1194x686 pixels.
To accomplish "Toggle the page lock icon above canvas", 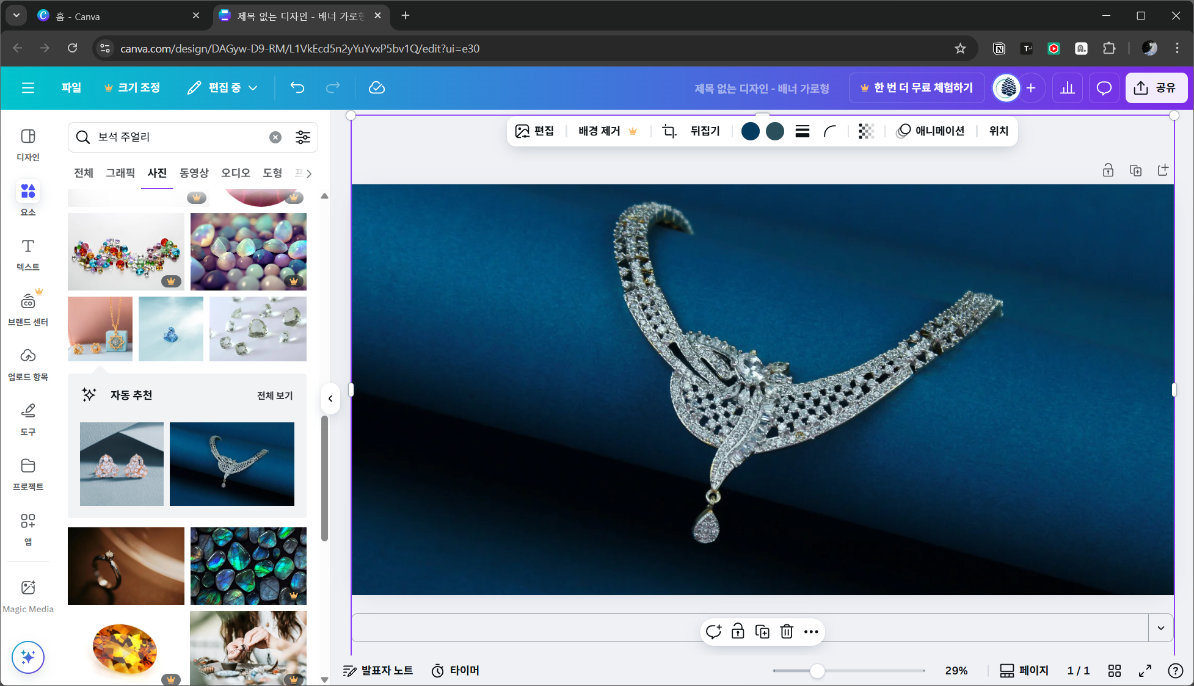I will coord(1108,171).
